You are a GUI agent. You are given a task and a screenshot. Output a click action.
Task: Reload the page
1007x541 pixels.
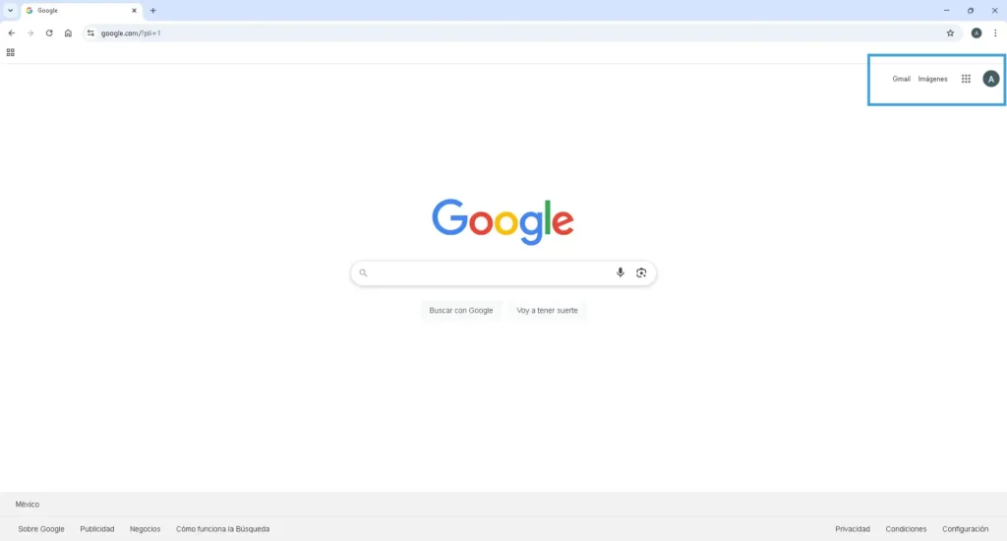[49, 32]
